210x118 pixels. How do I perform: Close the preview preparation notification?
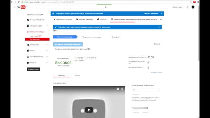click(159, 27)
